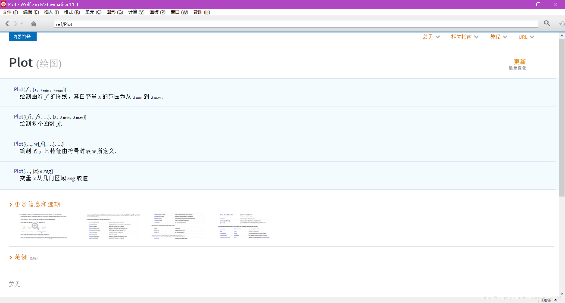Click Plot link in multiple-functions usage

tap(19, 116)
